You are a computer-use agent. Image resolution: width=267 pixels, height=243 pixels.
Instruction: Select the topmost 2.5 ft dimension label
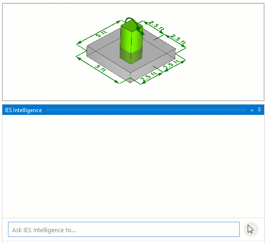coord(157,26)
